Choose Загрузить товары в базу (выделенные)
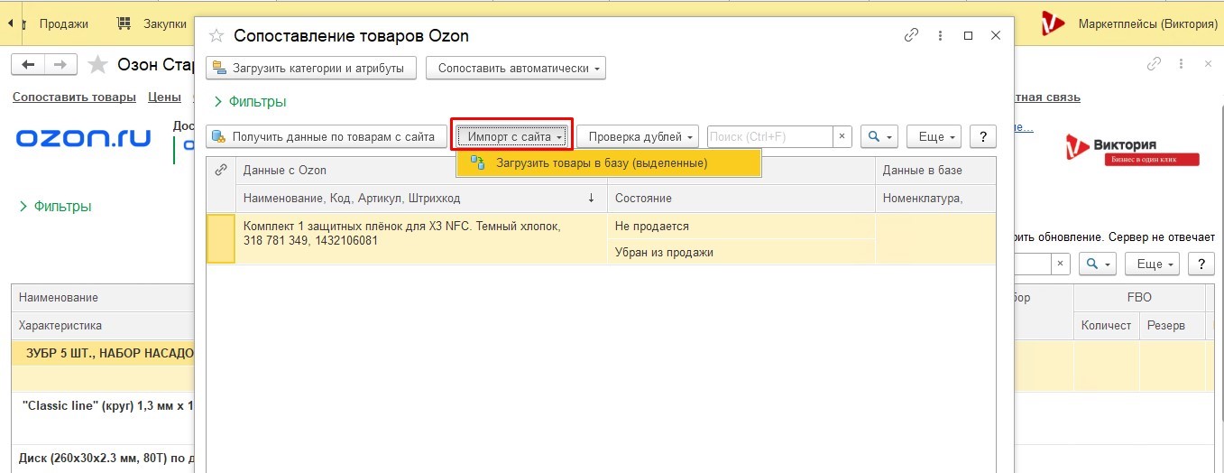Screen dimensions: 1224x473 609,163
